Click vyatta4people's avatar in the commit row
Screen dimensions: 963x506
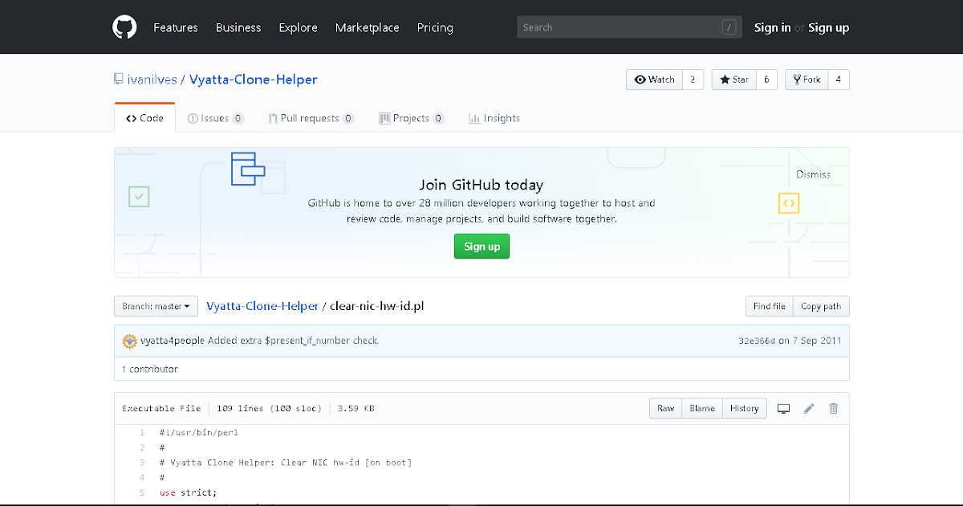[x=129, y=340]
